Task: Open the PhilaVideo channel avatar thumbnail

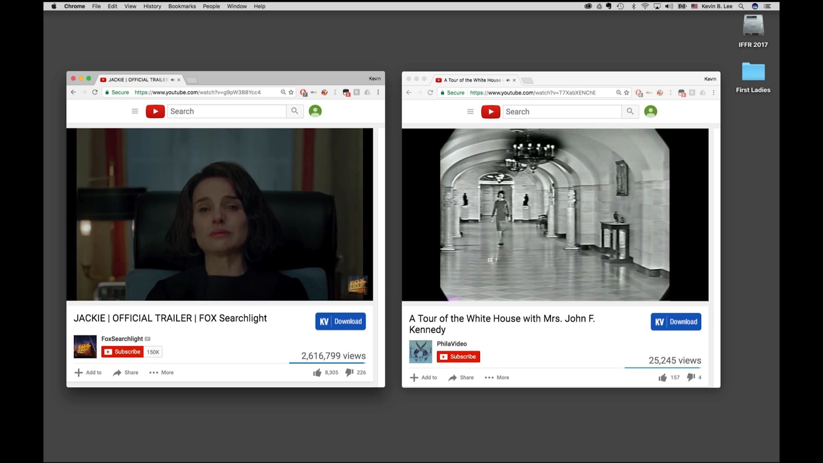Action: click(x=420, y=352)
